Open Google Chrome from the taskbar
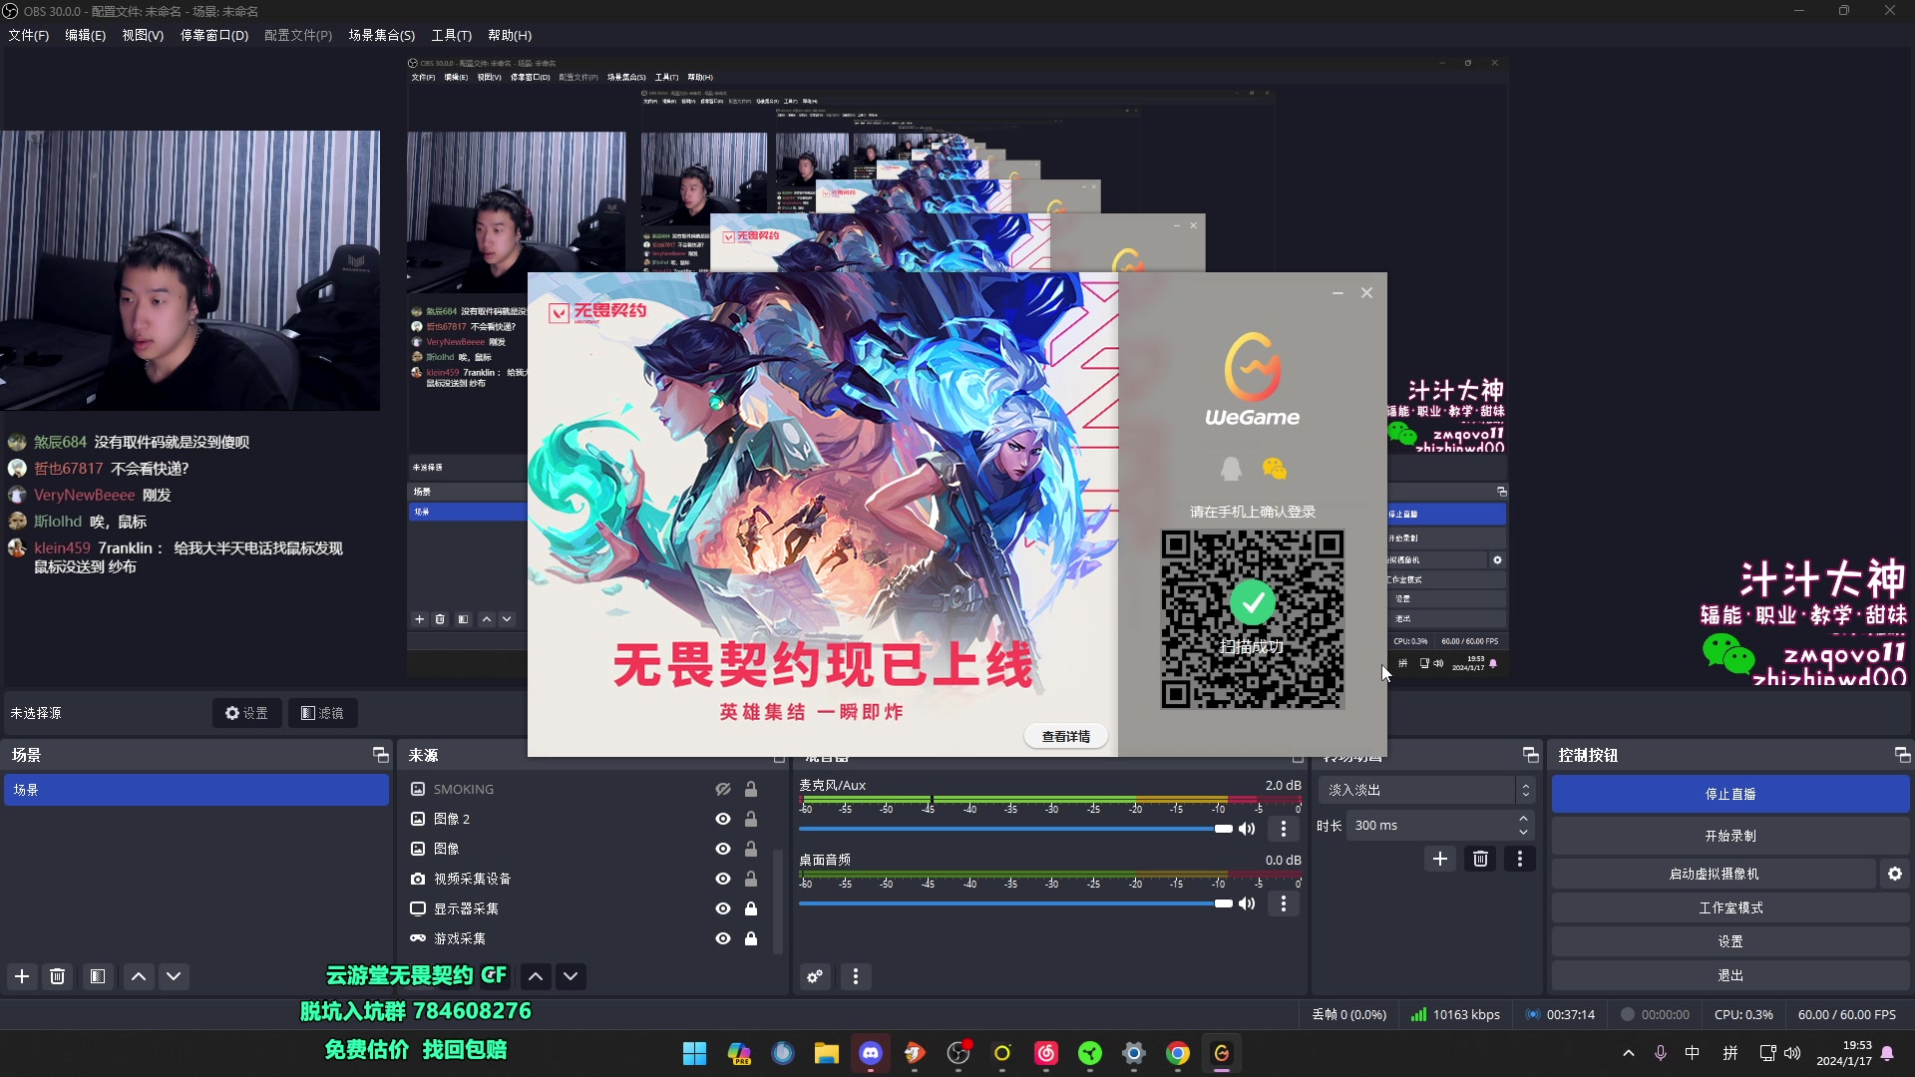This screenshot has height=1077, width=1915. tap(1178, 1053)
